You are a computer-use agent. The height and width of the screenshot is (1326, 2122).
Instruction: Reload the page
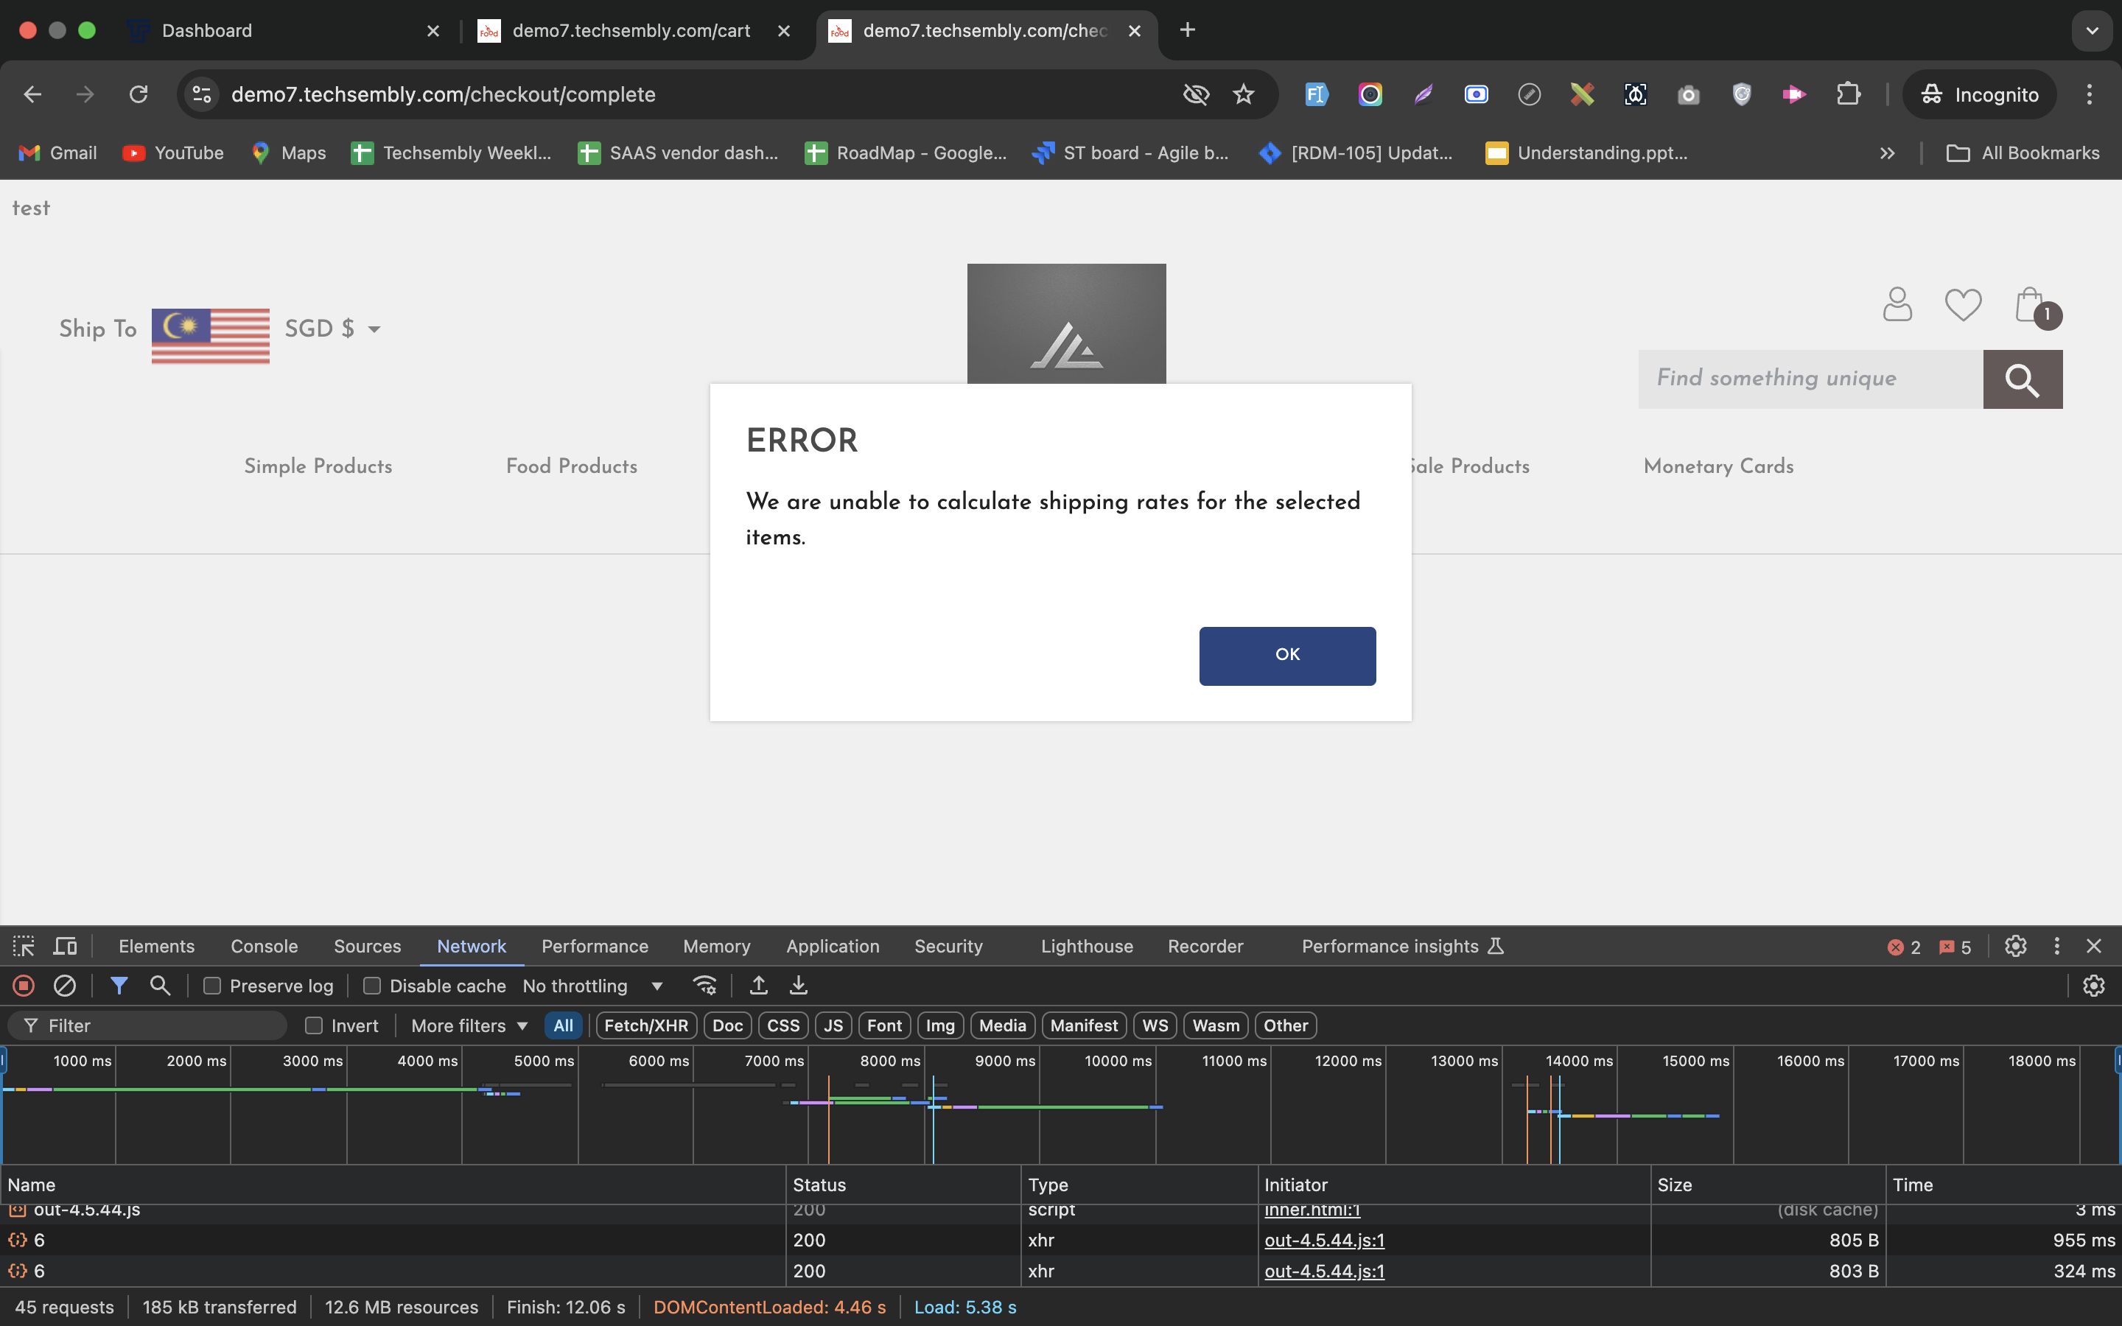click(x=139, y=94)
